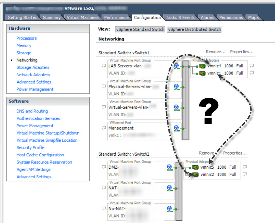Switch to the Alarms tab
The width and height of the screenshot is (275, 223).
207,17
